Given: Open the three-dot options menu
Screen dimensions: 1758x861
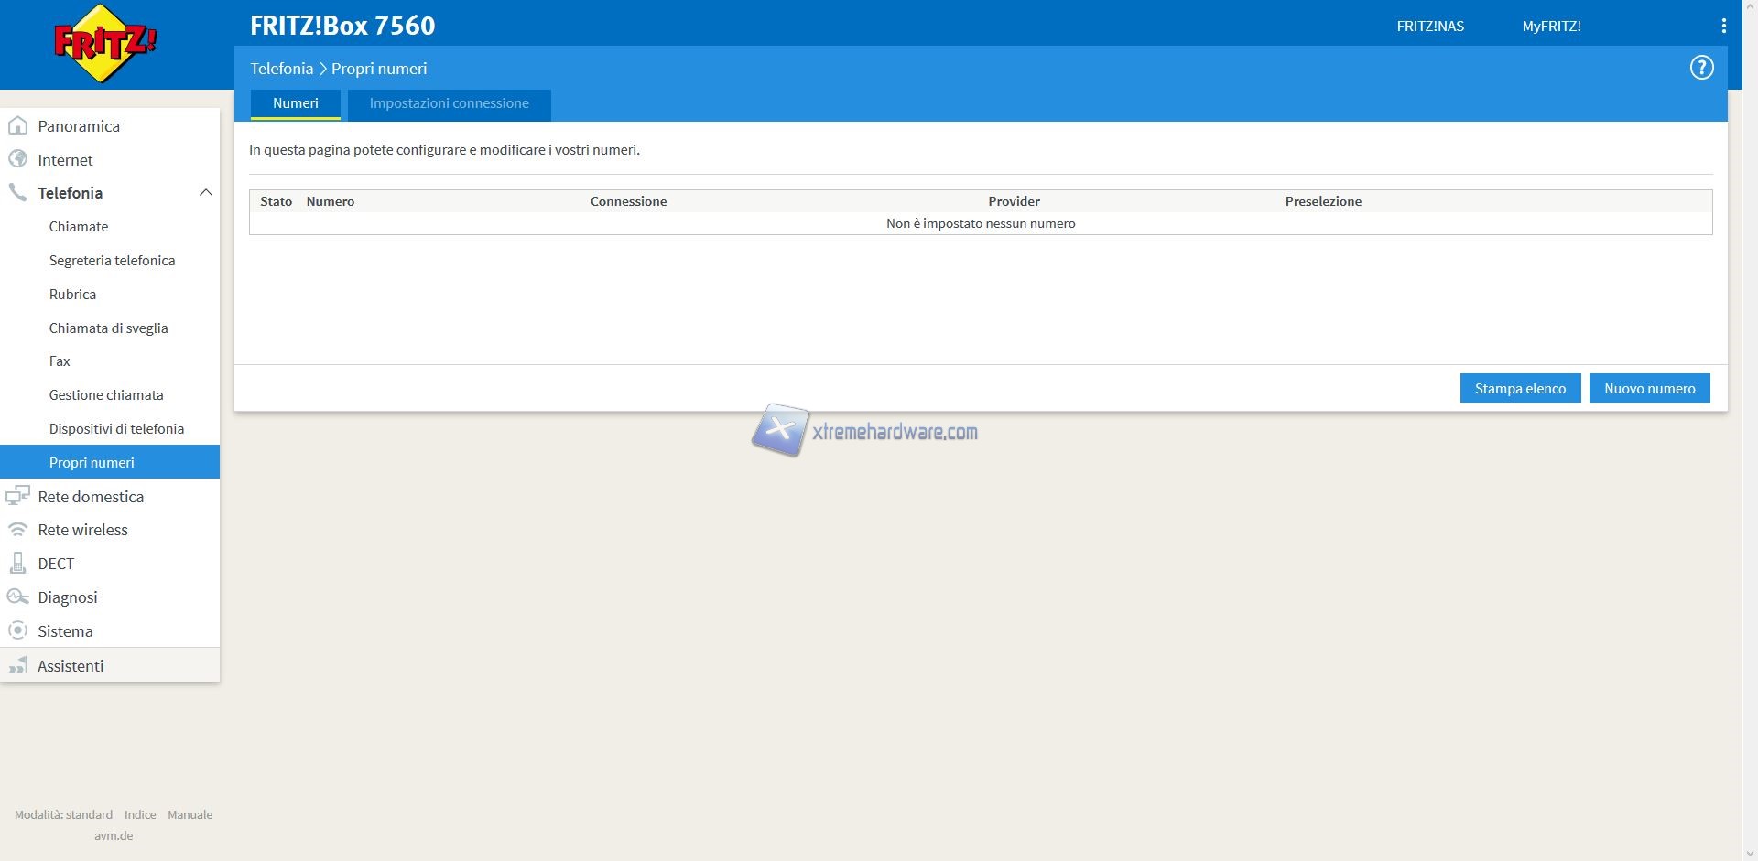Looking at the screenshot, I should (x=1723, y=26).
